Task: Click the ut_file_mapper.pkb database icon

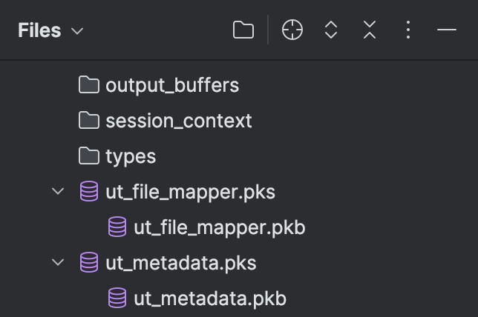Action: point(117,227)
